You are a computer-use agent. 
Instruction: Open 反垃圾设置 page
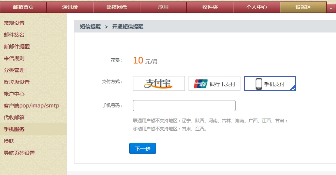click(x=17, y=82)
